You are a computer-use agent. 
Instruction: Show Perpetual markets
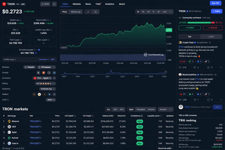point(141,109)
